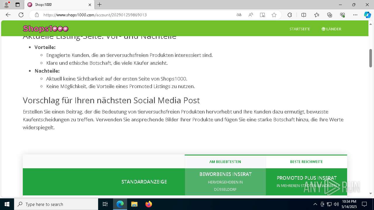Screen dimensions: 374x210
Task: Open a new browser tab
Action: pyautogui.click(x=100, y=5)
